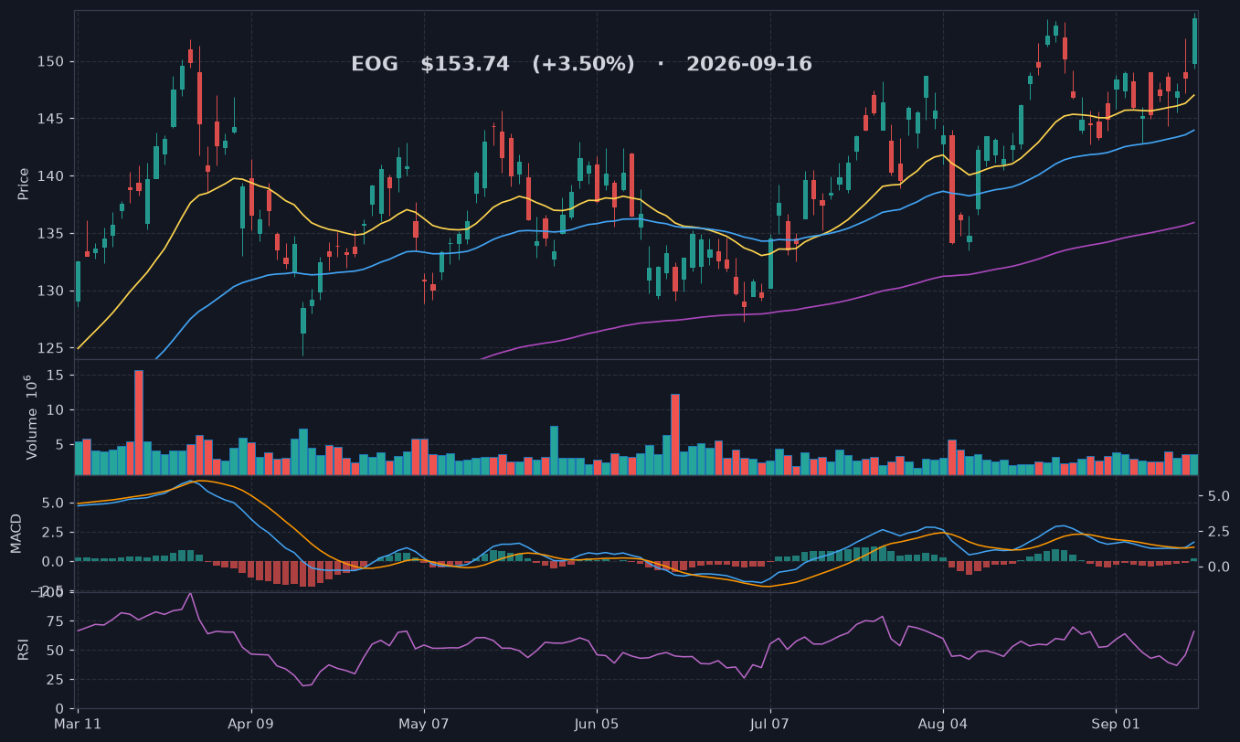Viewport: 1240px width, 742px height.
Task: Click the Sep 01 date label
Action: pyautogui.click(x=1116, y=725)
